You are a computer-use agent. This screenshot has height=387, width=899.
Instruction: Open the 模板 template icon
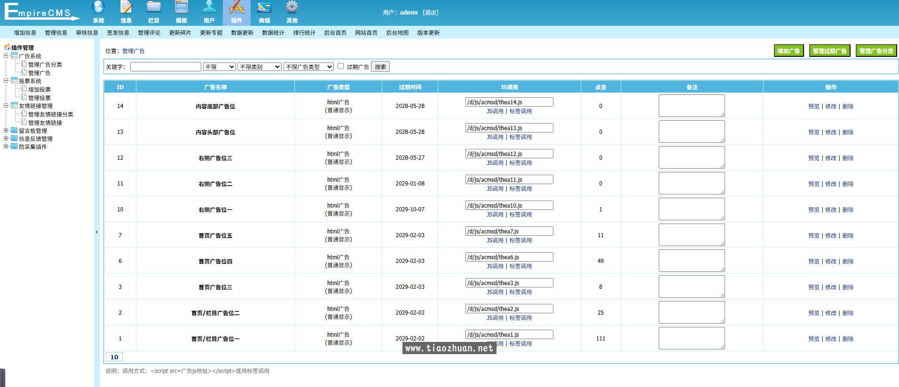click(181, 8)
